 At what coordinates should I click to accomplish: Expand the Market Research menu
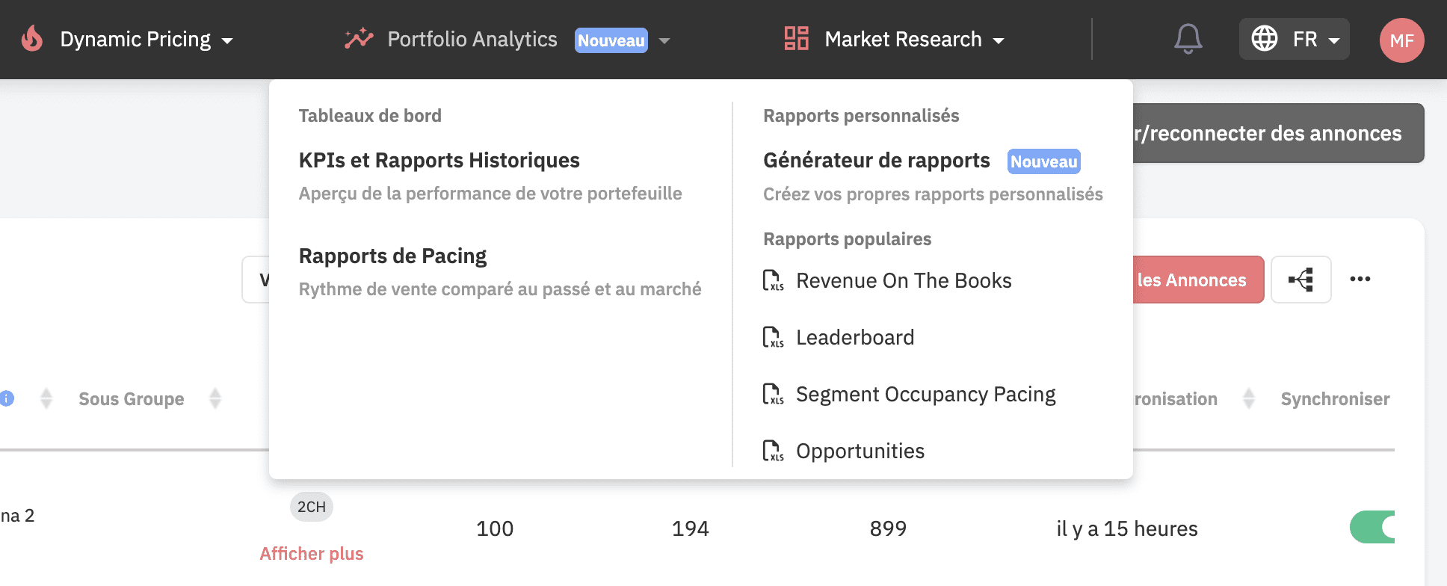pos(913,40)
